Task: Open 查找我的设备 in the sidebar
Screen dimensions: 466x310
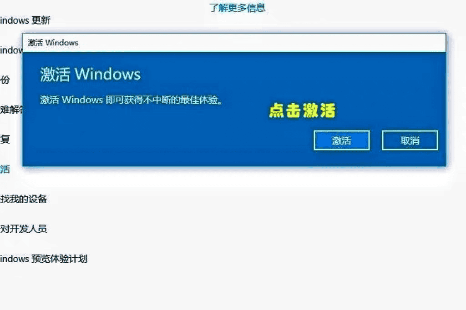Action: coord(24,199)
